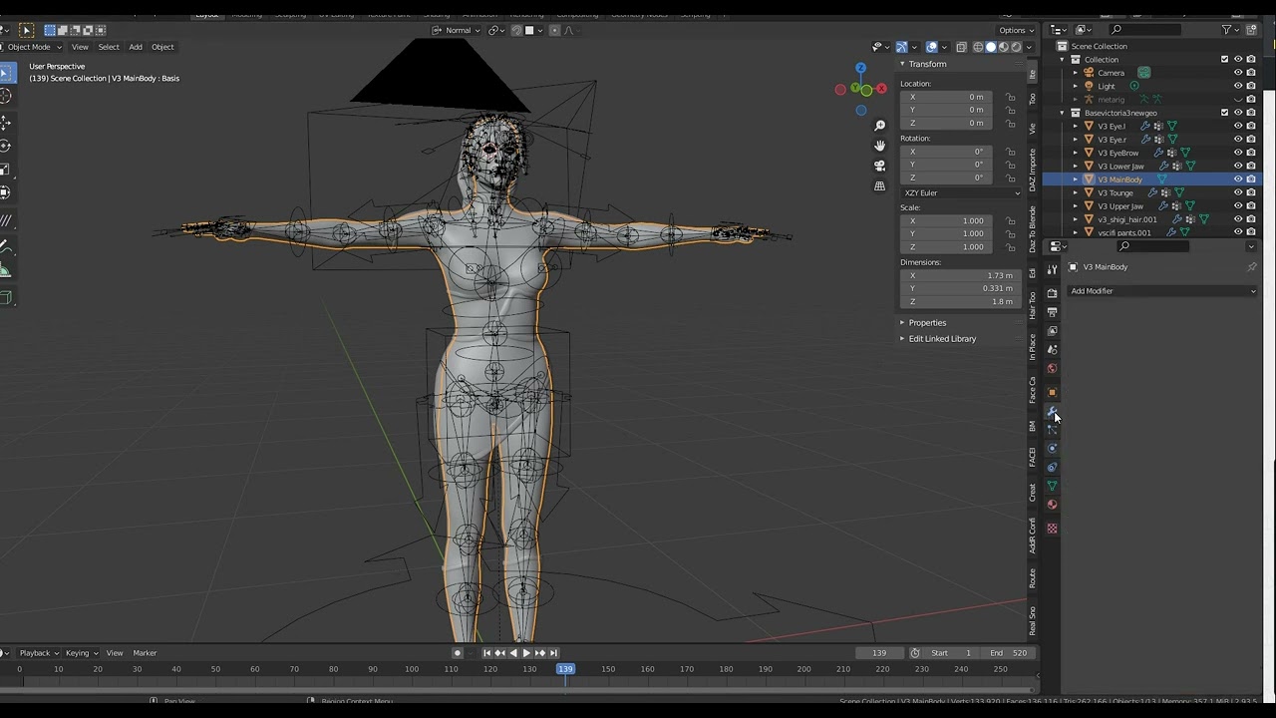Expand V3 MainBody tree row
The image size is (1276, 718).
coord(1076,179)
